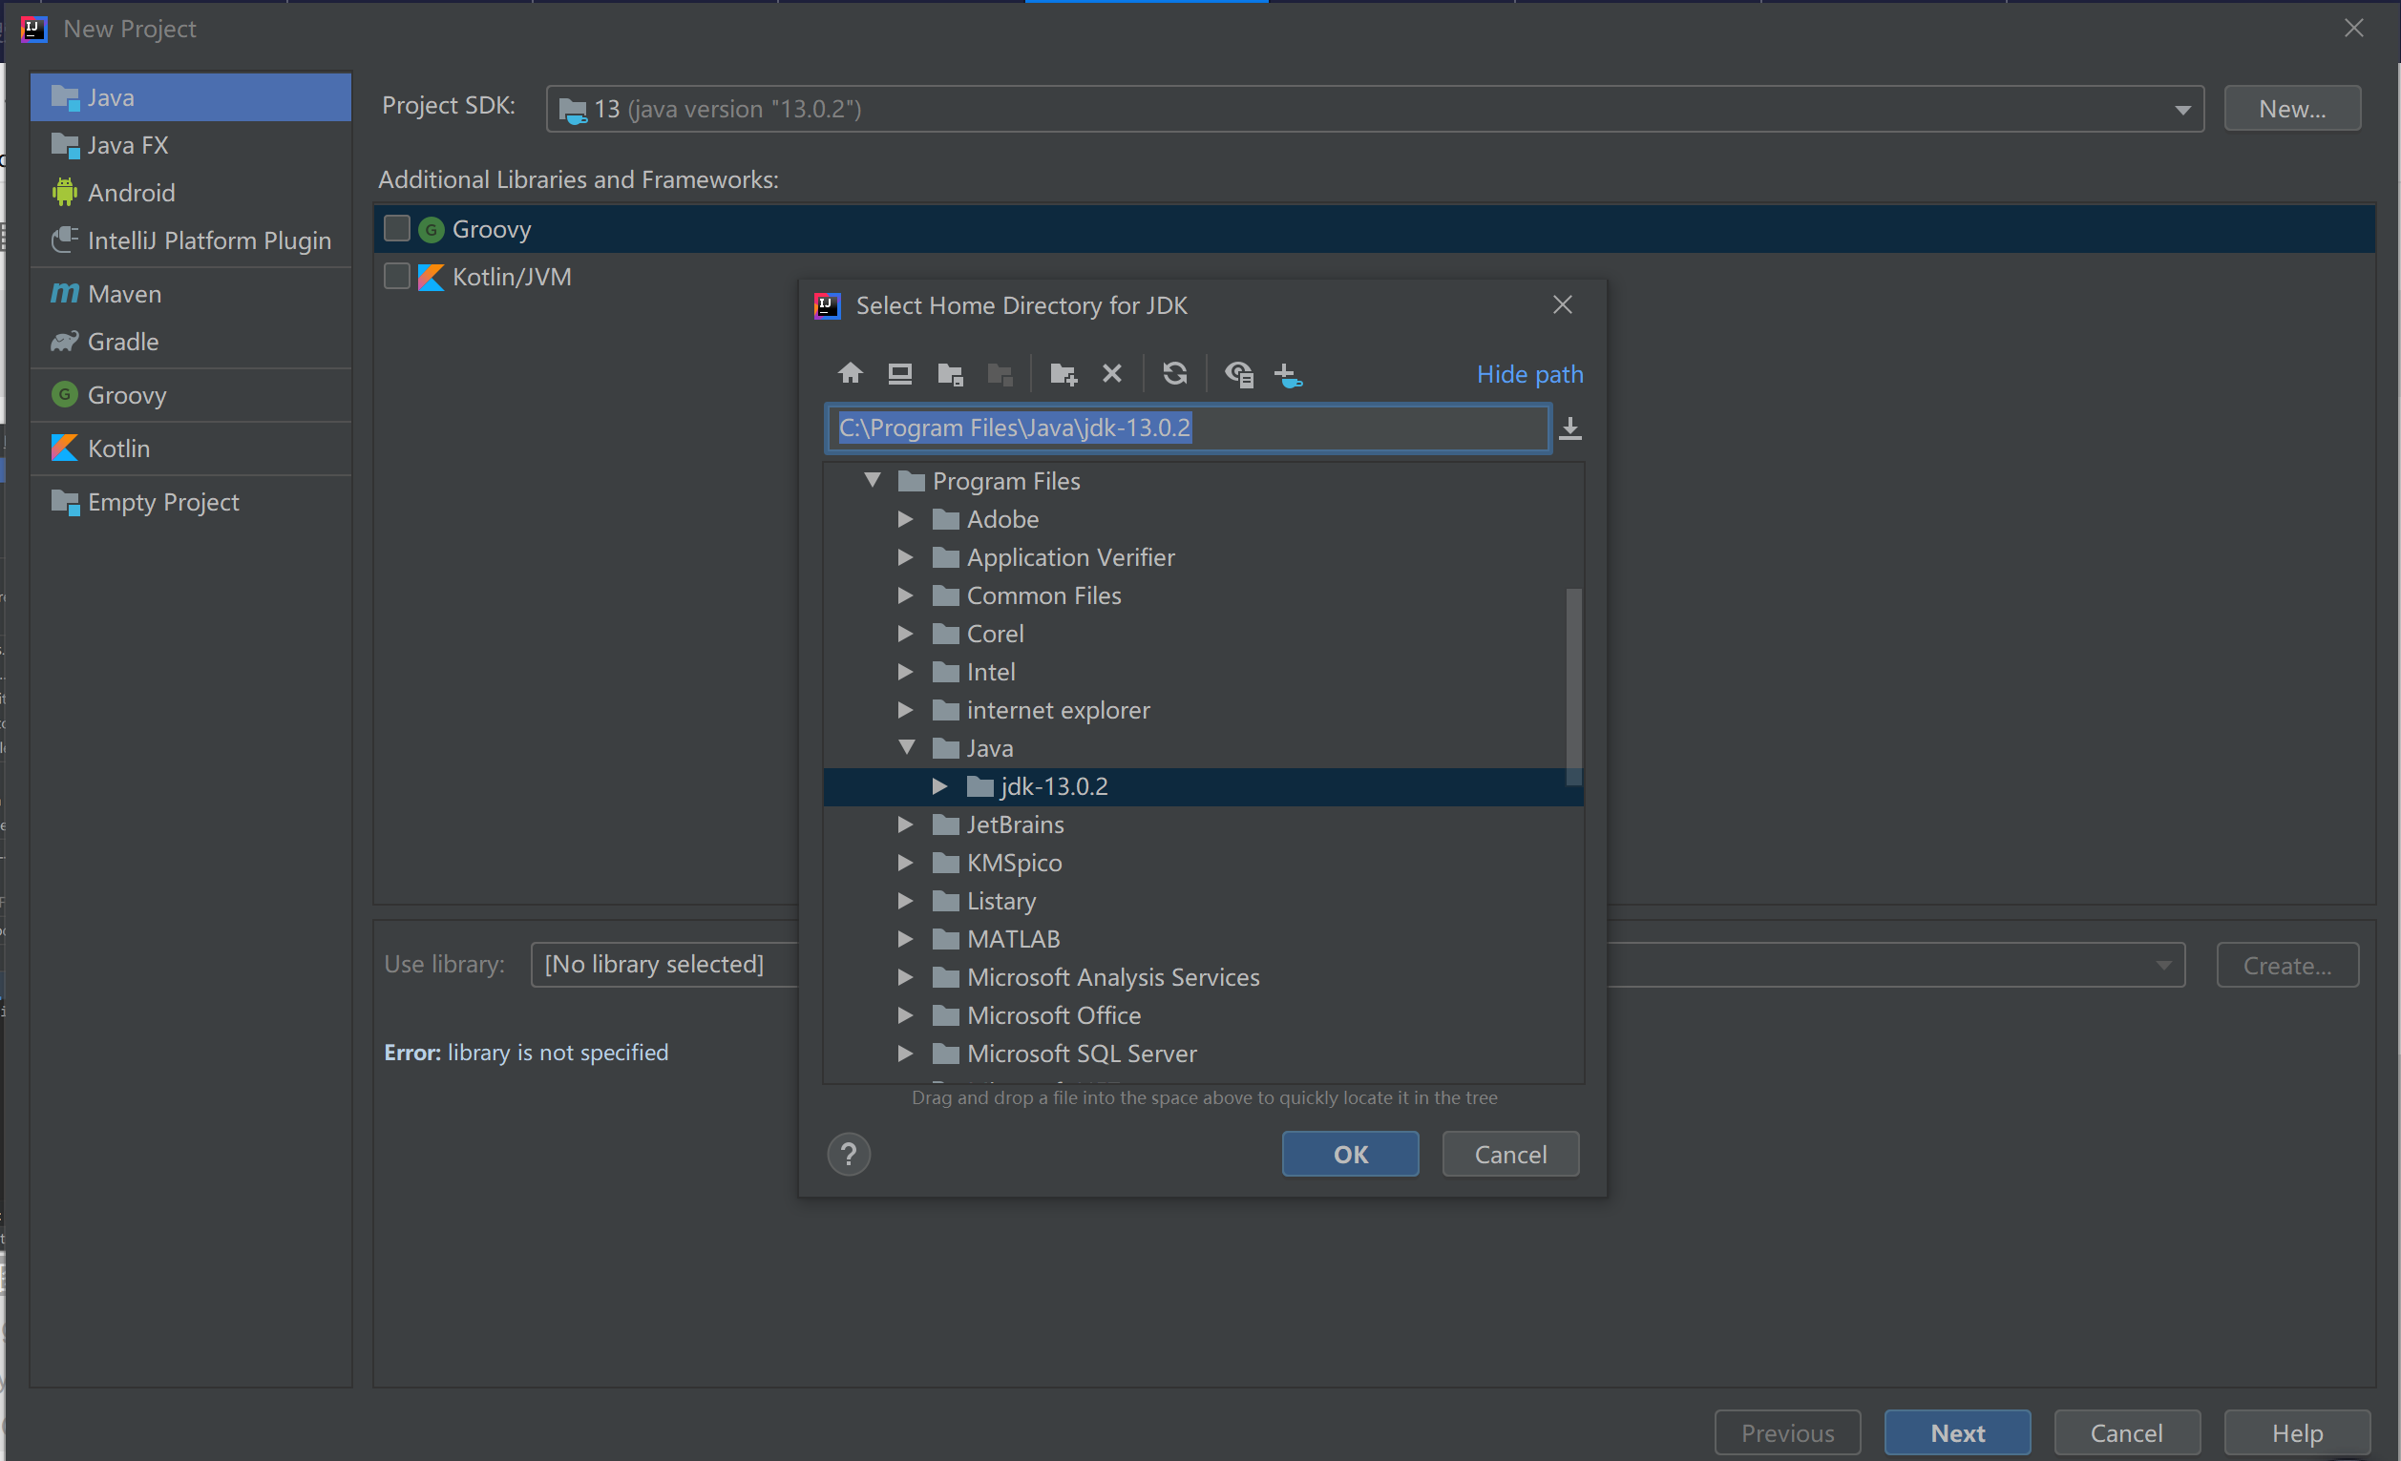2401x1461 pixels.
Task: Check the Kotlin/JVM framework checkbox
Action: 396,277
